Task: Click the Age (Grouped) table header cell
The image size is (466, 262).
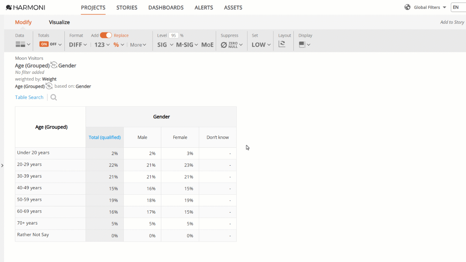Action: coord(51,127)
